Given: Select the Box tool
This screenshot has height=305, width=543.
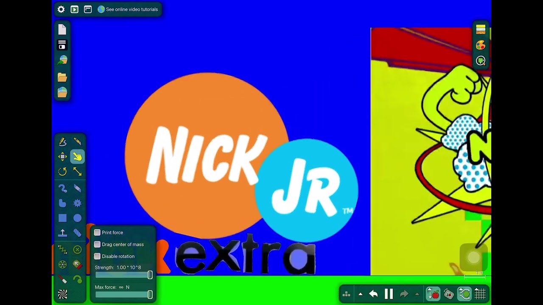Looking at the screenshot, I should [x=63, y=218].
